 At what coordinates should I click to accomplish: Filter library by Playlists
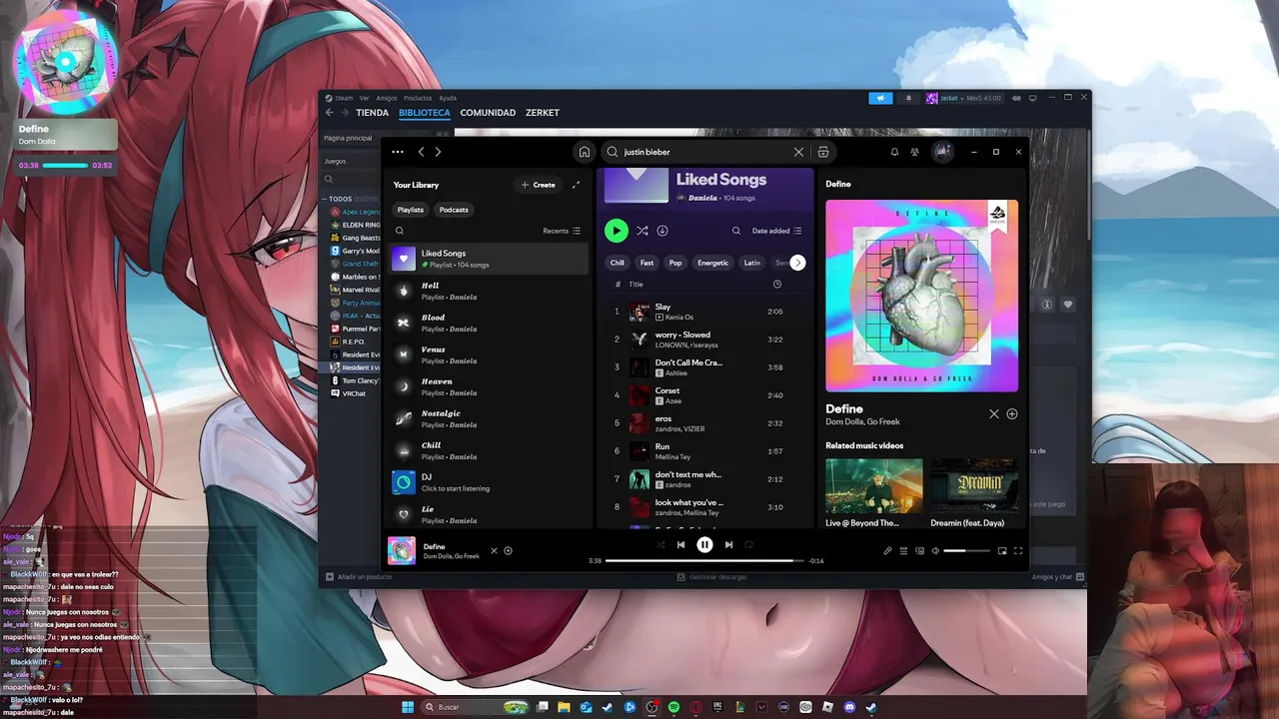[x=411, y=210]
